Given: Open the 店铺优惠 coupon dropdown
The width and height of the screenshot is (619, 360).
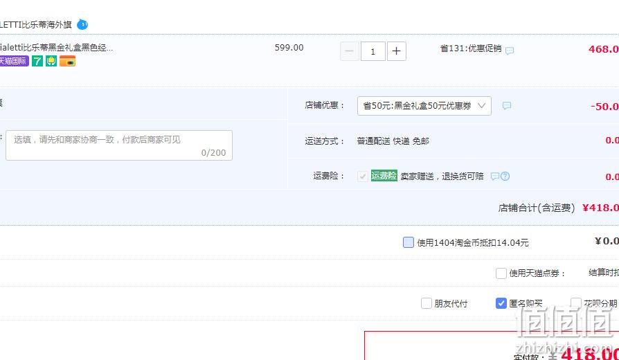Looking at the screenshot, I should [x=424, y=106].
